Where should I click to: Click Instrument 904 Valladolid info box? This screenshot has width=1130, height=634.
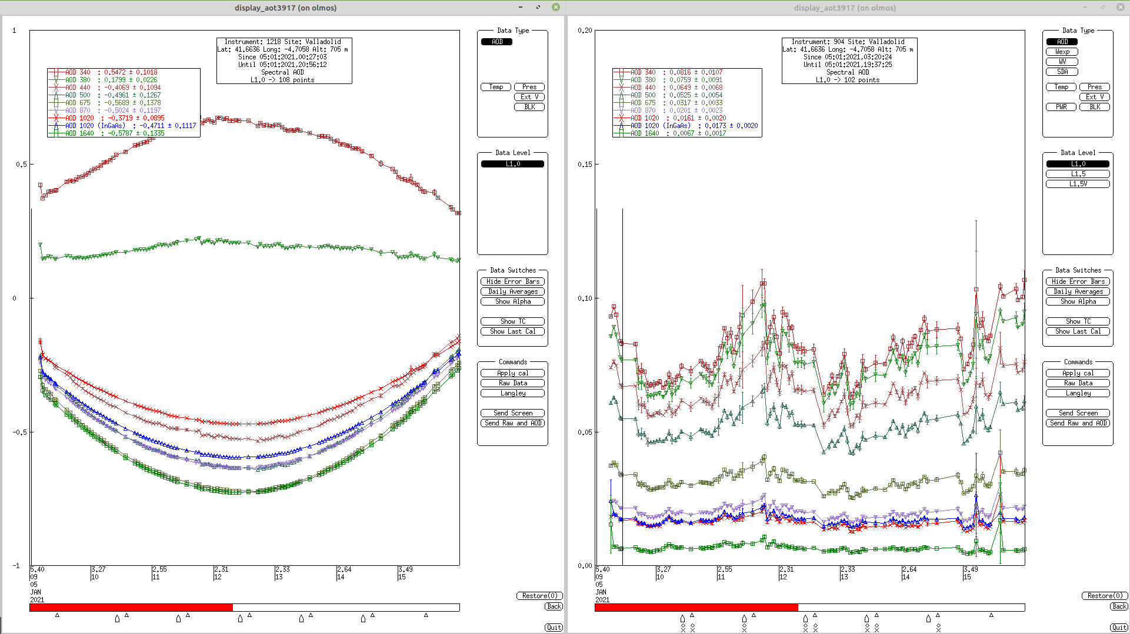[x=849, y=61]
